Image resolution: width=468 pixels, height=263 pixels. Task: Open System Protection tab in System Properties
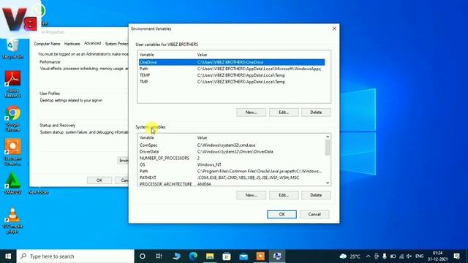click(x=116, y=44)
